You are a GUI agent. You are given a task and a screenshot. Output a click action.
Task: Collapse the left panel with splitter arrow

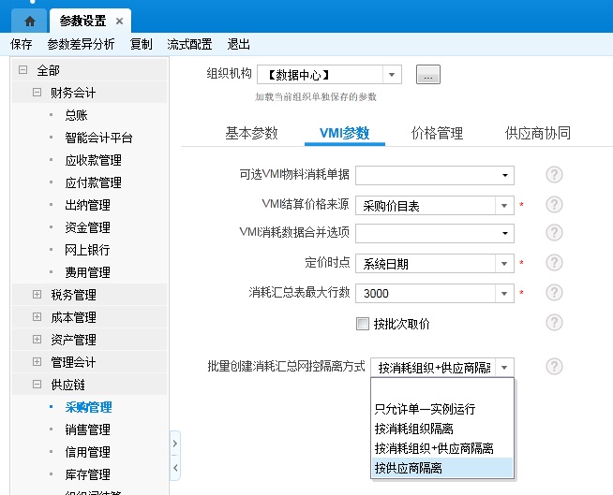(175, 466)
